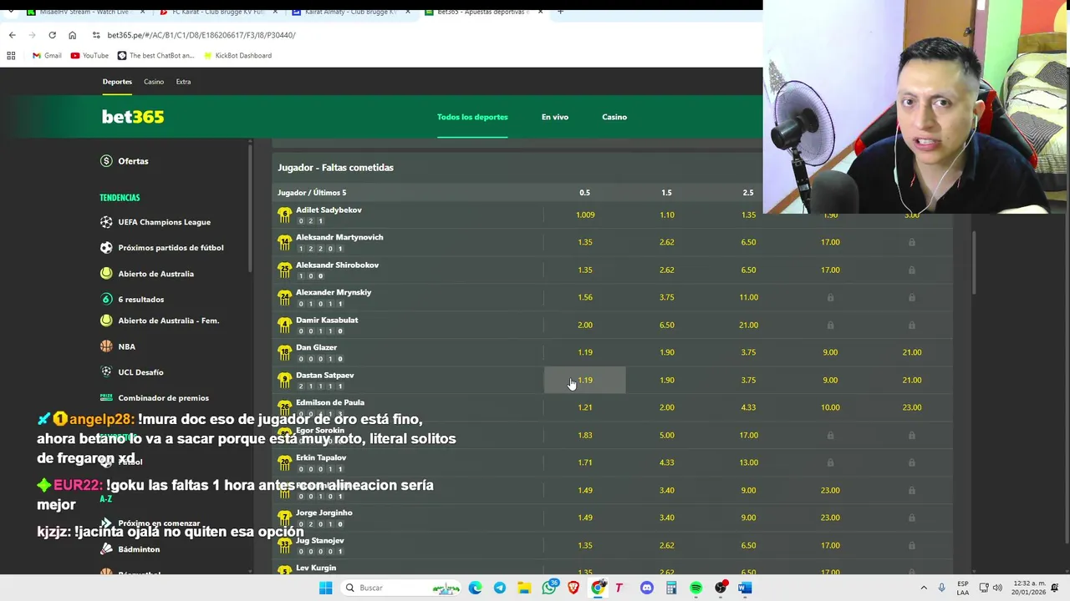Open Casino in the bet365 green header
Image resolution: width=1070 pixels, height=601 pixels.
pos(614,117)
